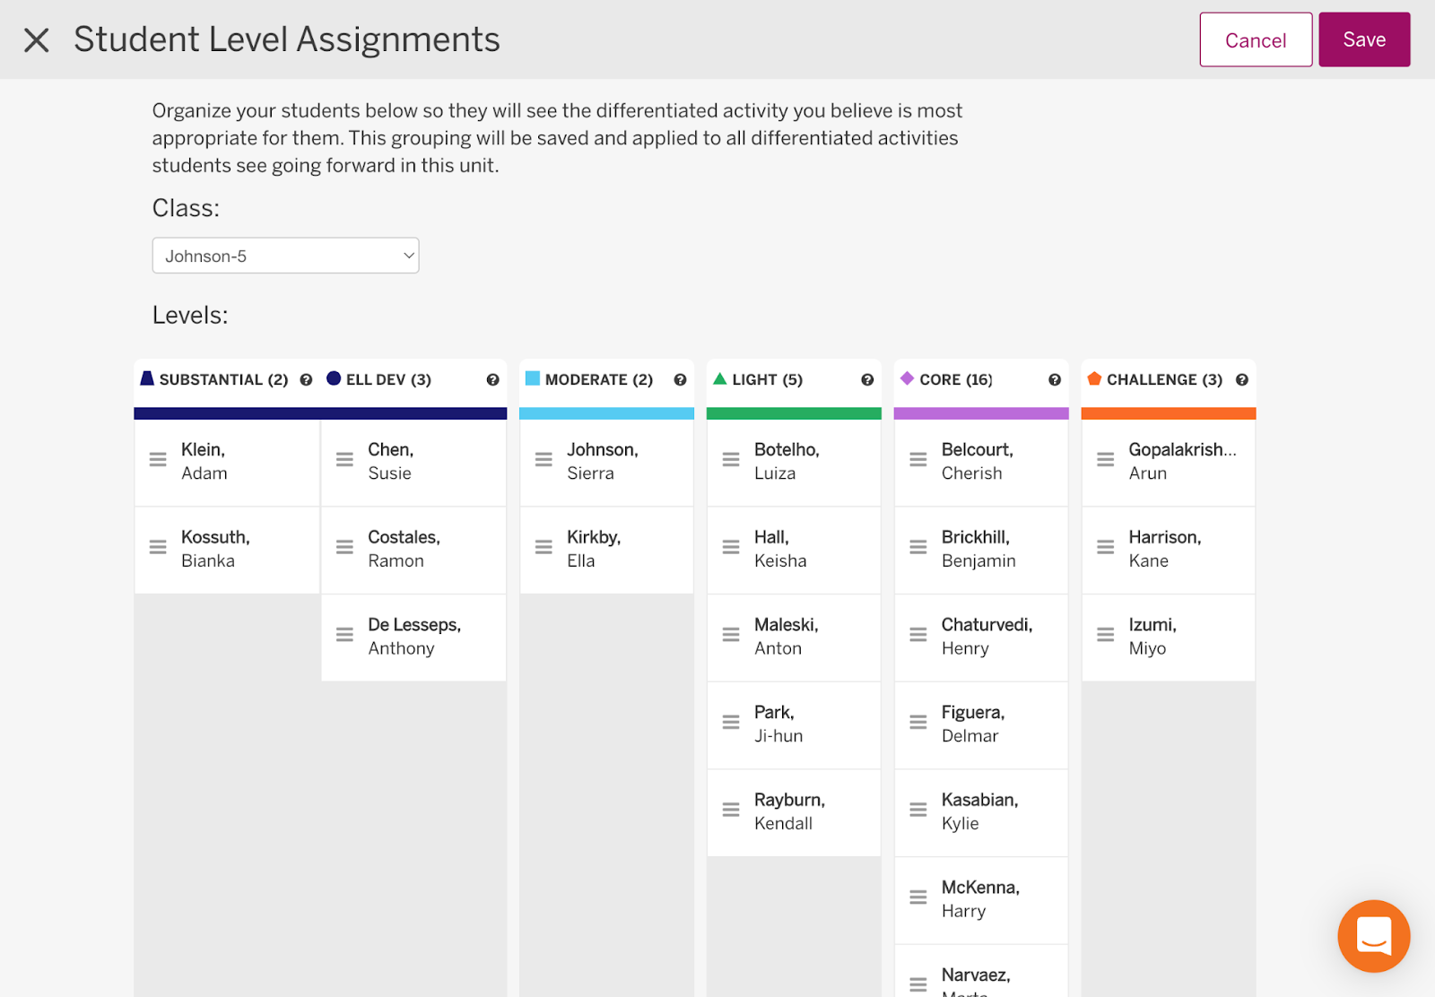Click the green triangle icon next to LIGHT
This screenshot has height=997, width=1435.
point(719,378)
